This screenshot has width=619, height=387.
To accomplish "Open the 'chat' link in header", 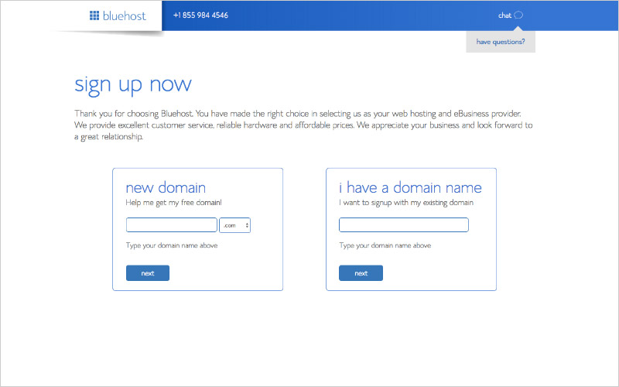I will (x=504, y=15).
